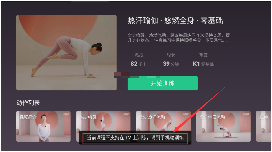The height and width of the screenshot is (152, 272).
Task: Open the 课程简介 video thumbnail
Action: pos(43,127)
